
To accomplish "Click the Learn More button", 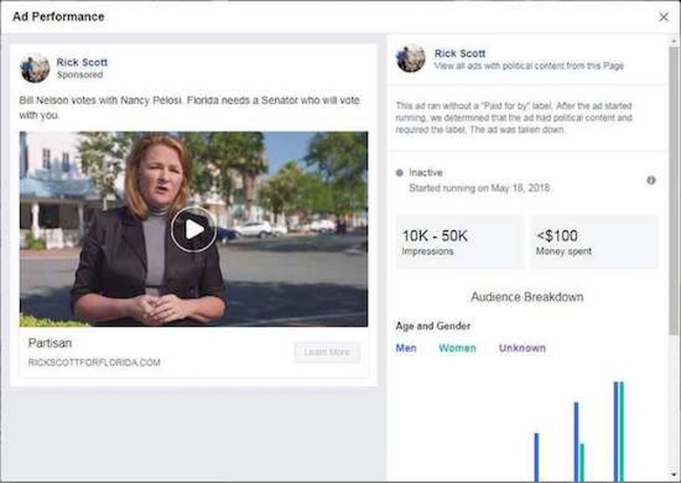I will pos(327,352).
